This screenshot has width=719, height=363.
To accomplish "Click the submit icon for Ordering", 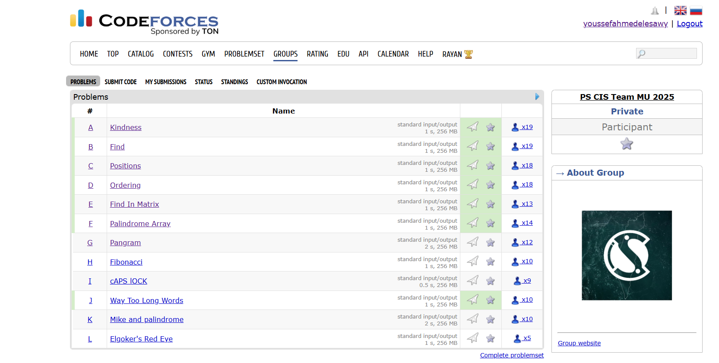I will point(473,184).
